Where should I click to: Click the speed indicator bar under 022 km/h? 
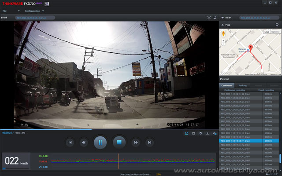coord(16,169)
